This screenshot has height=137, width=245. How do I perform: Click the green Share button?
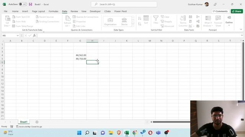pyautogui.click(x=237, y=11)
